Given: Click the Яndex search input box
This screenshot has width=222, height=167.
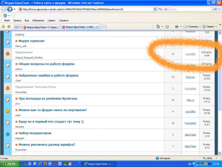Looking at the screenshot, I should (x=191, y=9).
